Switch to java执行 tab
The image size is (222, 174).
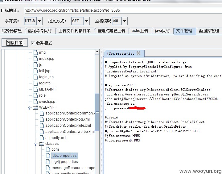tap(162, 31)
